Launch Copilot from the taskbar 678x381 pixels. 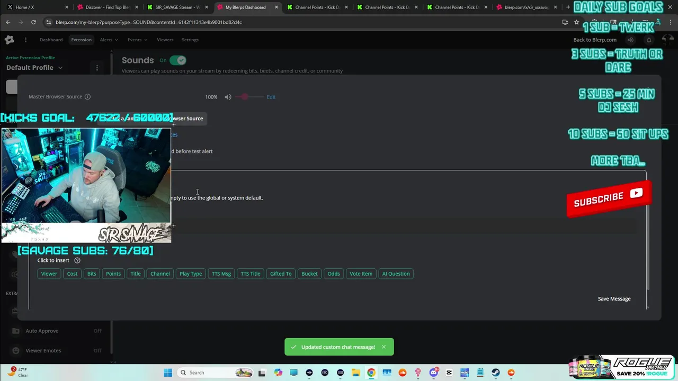[278, 373]
